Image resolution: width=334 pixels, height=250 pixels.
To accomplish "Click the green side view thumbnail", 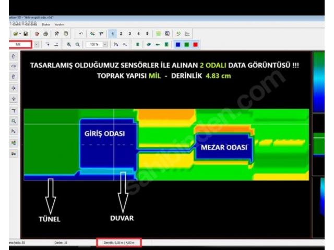I will coord(319,144).
